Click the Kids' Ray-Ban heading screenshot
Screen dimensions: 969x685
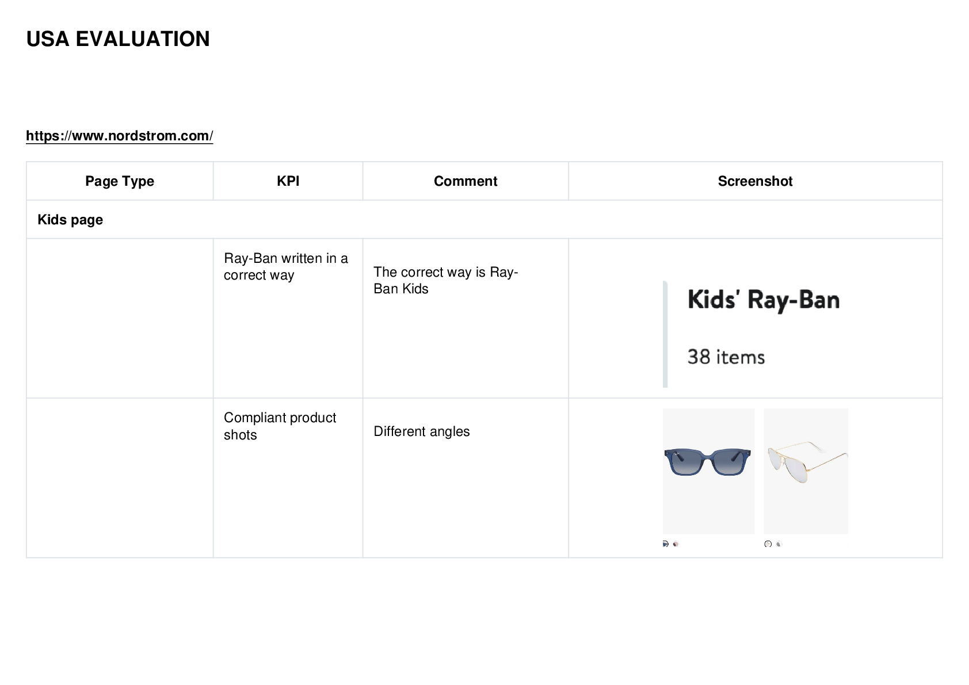[x=764, y=300]
